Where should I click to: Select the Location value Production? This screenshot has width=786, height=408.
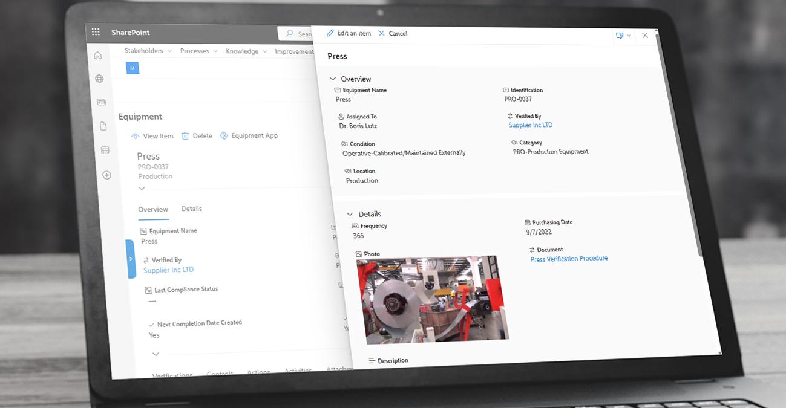[x=362, y=181]
